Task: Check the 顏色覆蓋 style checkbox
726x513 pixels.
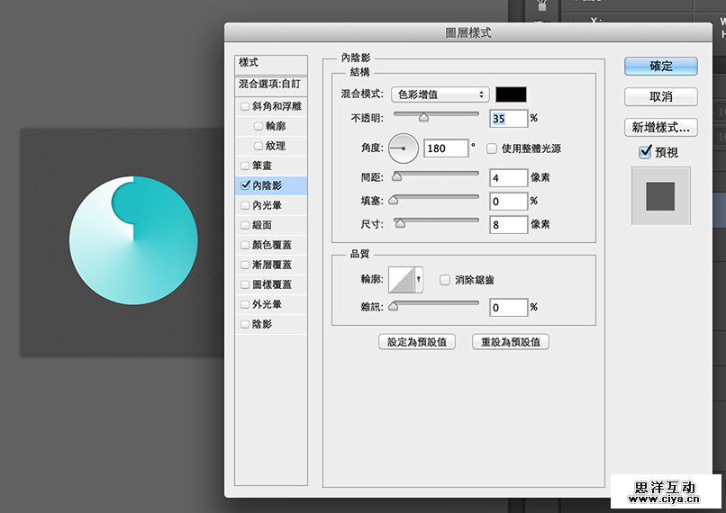Action: coord(245,245)
